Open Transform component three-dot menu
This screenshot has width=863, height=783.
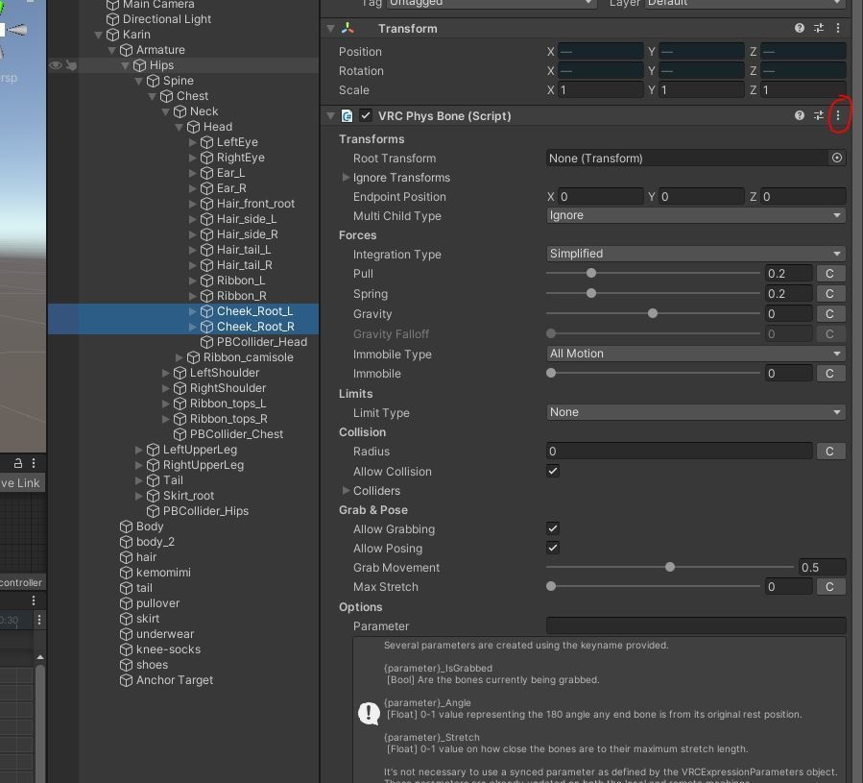tap(838, 28)
